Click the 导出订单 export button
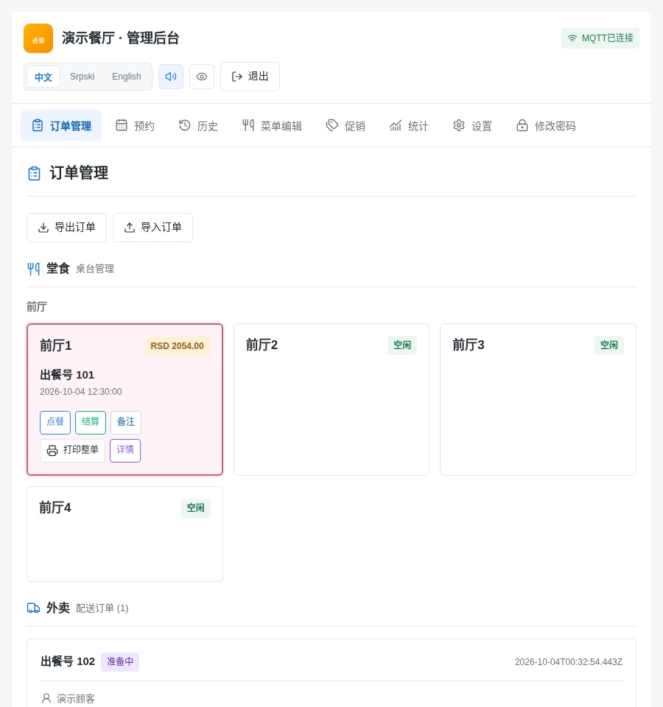 (67, 228)
